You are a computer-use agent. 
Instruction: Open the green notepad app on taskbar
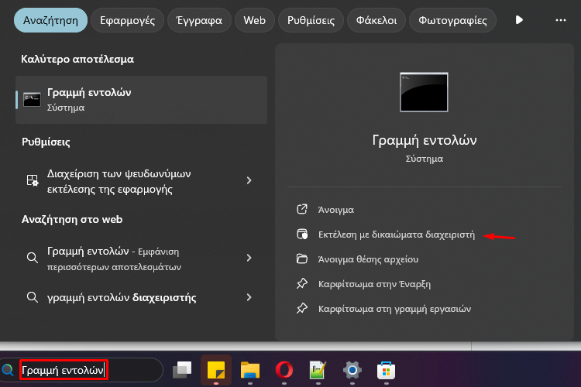point(318,370)
